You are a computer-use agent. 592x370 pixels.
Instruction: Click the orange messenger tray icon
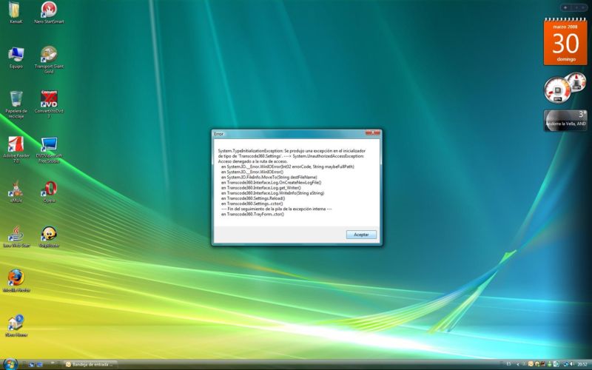(x=531, y=364)
